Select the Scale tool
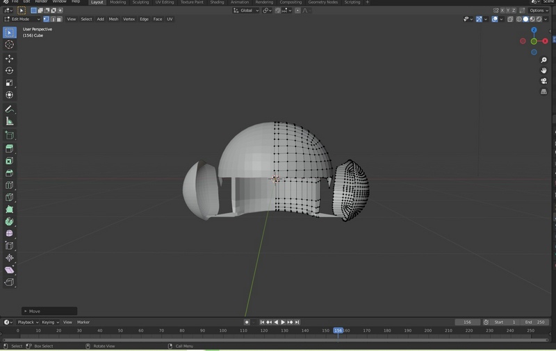This screenshot has height=351, width=556. [x=10, y=83]
